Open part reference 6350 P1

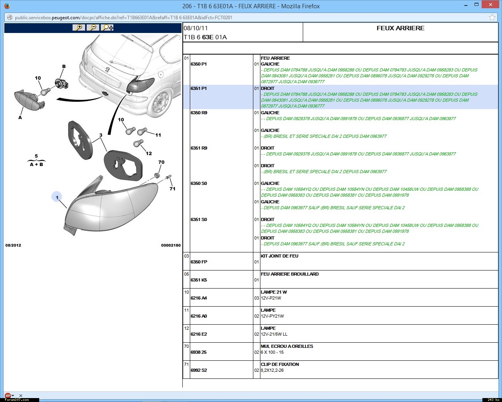point(198,64)
